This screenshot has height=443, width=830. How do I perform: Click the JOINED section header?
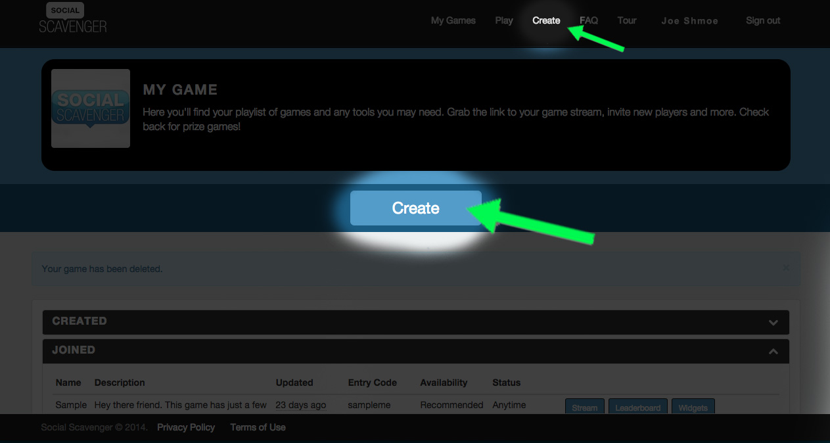click(415, 351)
